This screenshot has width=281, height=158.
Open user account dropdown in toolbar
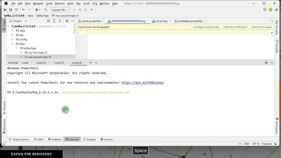(38, 10)
